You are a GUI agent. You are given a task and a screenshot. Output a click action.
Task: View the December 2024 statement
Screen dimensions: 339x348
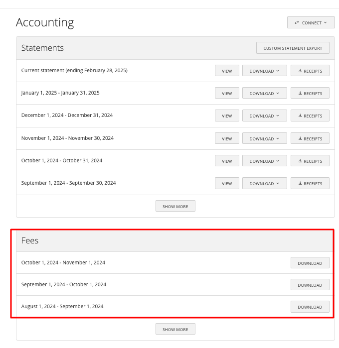click(227, 116)
